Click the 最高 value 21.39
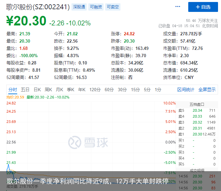The image size is (221, 191). click(25, 34)
